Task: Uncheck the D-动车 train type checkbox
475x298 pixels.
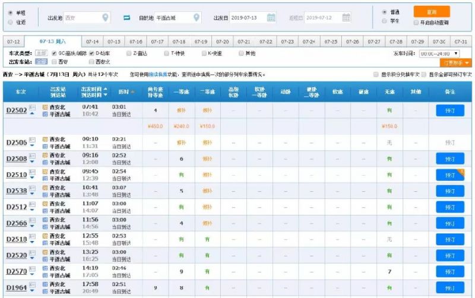Action: [91, 53]
